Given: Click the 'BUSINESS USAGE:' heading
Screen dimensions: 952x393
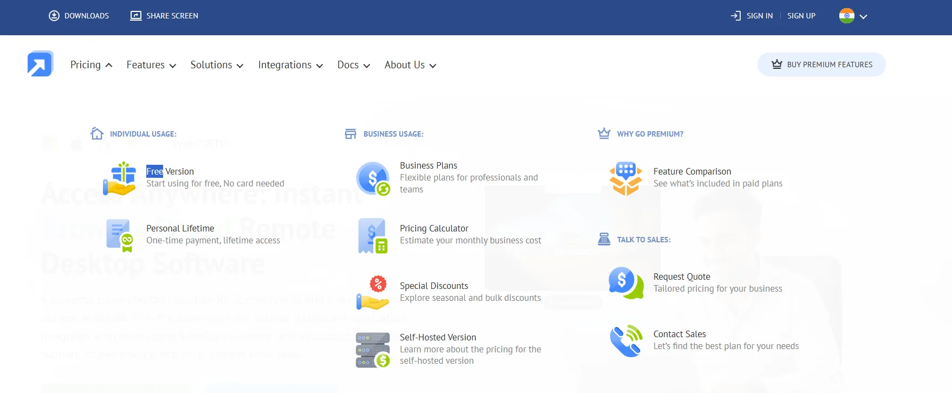Looking at the screenshot, I should (393, 134).
